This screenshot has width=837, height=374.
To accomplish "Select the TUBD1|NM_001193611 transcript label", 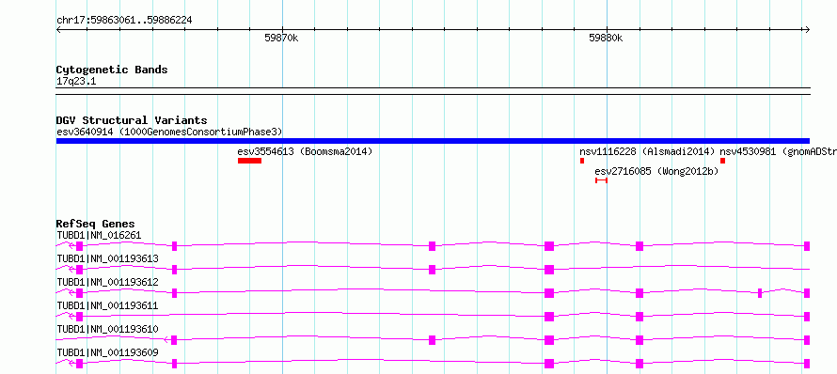I will tap(107, 305).
